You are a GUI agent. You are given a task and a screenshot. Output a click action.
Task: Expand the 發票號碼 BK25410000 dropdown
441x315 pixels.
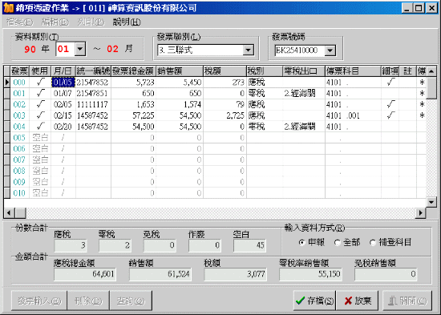[330, 50]
